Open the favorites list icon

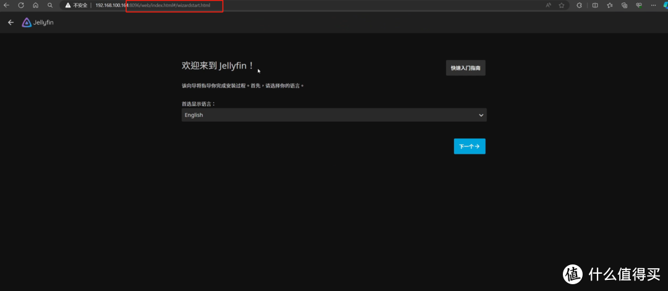610,5
